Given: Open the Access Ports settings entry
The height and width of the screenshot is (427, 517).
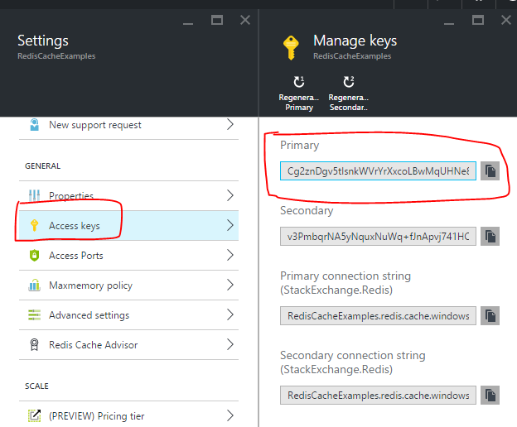Looking at the screenshot, I should [76, 256].
